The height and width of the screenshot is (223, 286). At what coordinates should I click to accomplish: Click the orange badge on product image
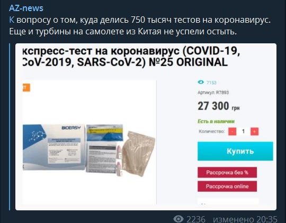pyautogui.click(x=26, y=88)
